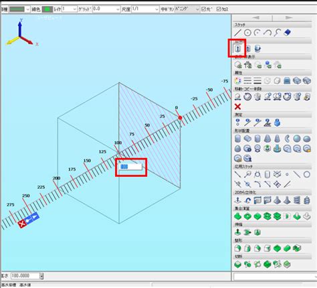Click the first green icon in 集合演算
Screen dimensions: 317x288
(237, 216)
